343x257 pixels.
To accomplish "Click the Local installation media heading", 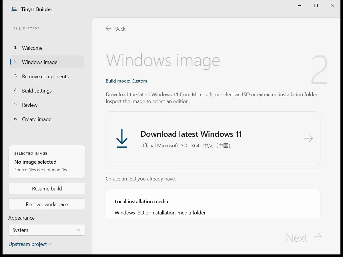I will coord(141,201).
